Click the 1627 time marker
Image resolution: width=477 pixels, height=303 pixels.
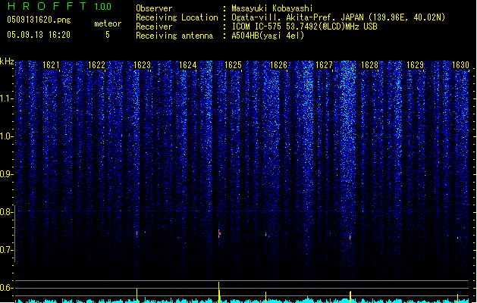(x=325, y=65)
